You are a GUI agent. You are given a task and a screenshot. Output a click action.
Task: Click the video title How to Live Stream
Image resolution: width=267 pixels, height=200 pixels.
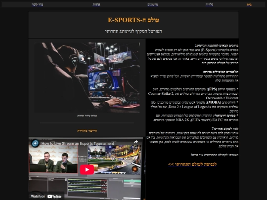(78, 143)
